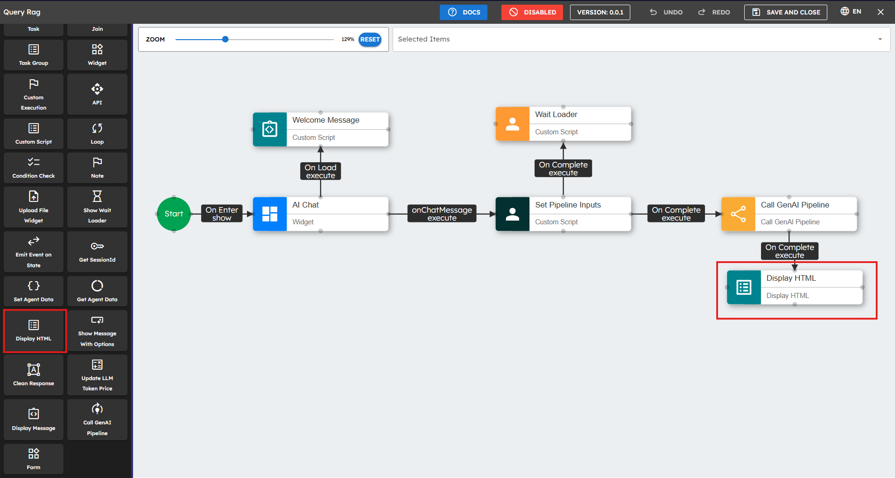Image resolution: width=895 pixels, height=478 pixels.
Task: Click Save and Close
Action: 785,12
